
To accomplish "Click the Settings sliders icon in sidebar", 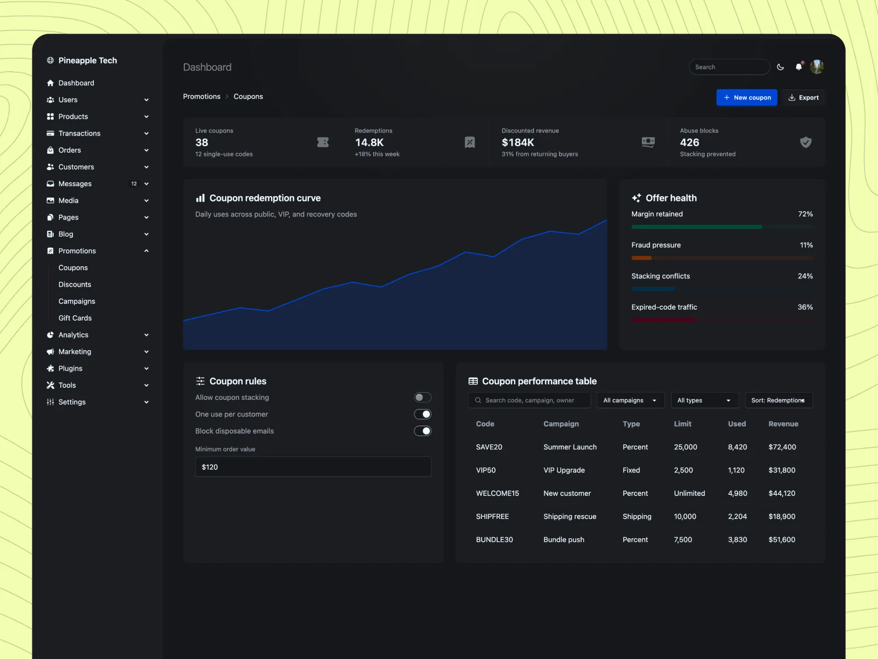I will click(x=50, y=402).
